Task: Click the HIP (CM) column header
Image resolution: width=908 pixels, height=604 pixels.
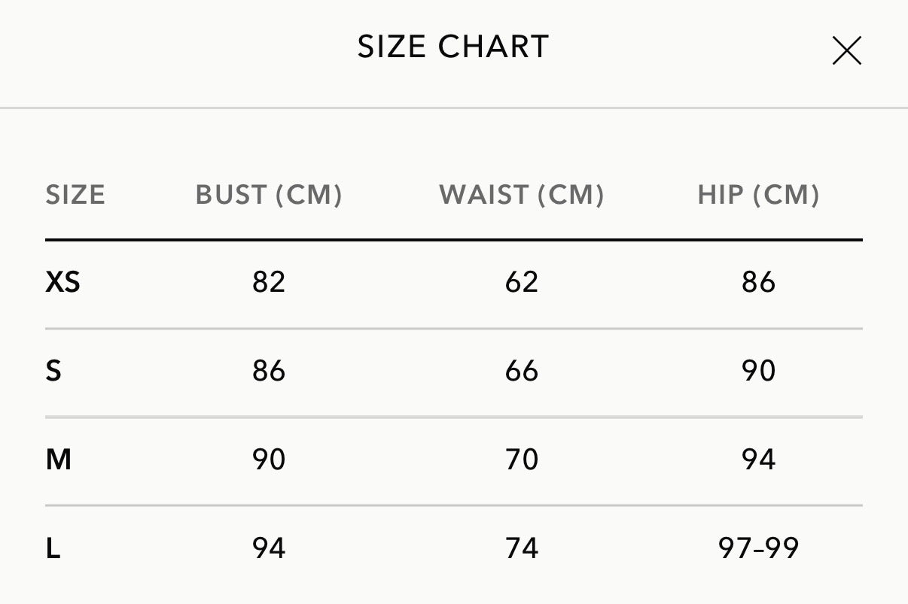Action: point(758,195)
